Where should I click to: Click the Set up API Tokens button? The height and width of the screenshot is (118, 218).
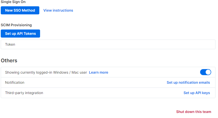pyautogui.click(x=20, y=34)
